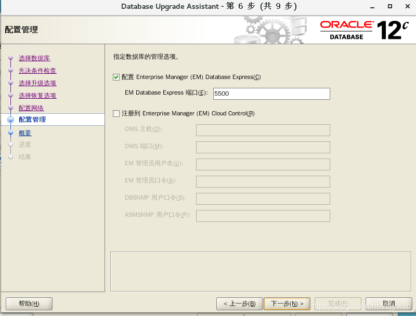The width and height of the screenshot is (416, 316).
Task: Return to the 配置网络 step
Action: point(31,108)
